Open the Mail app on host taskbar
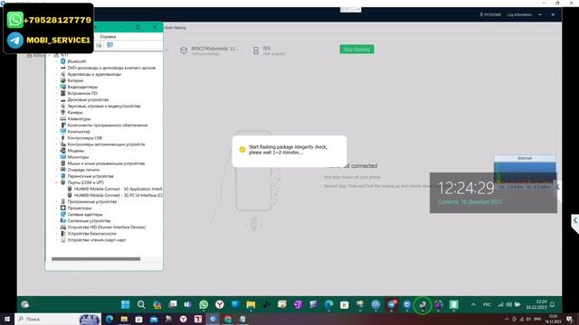 tap(154, 319)
